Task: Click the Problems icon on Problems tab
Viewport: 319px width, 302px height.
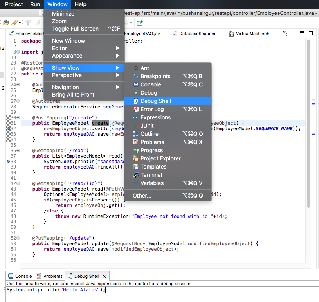Action: pyautogui.click(x=38, y=276)
